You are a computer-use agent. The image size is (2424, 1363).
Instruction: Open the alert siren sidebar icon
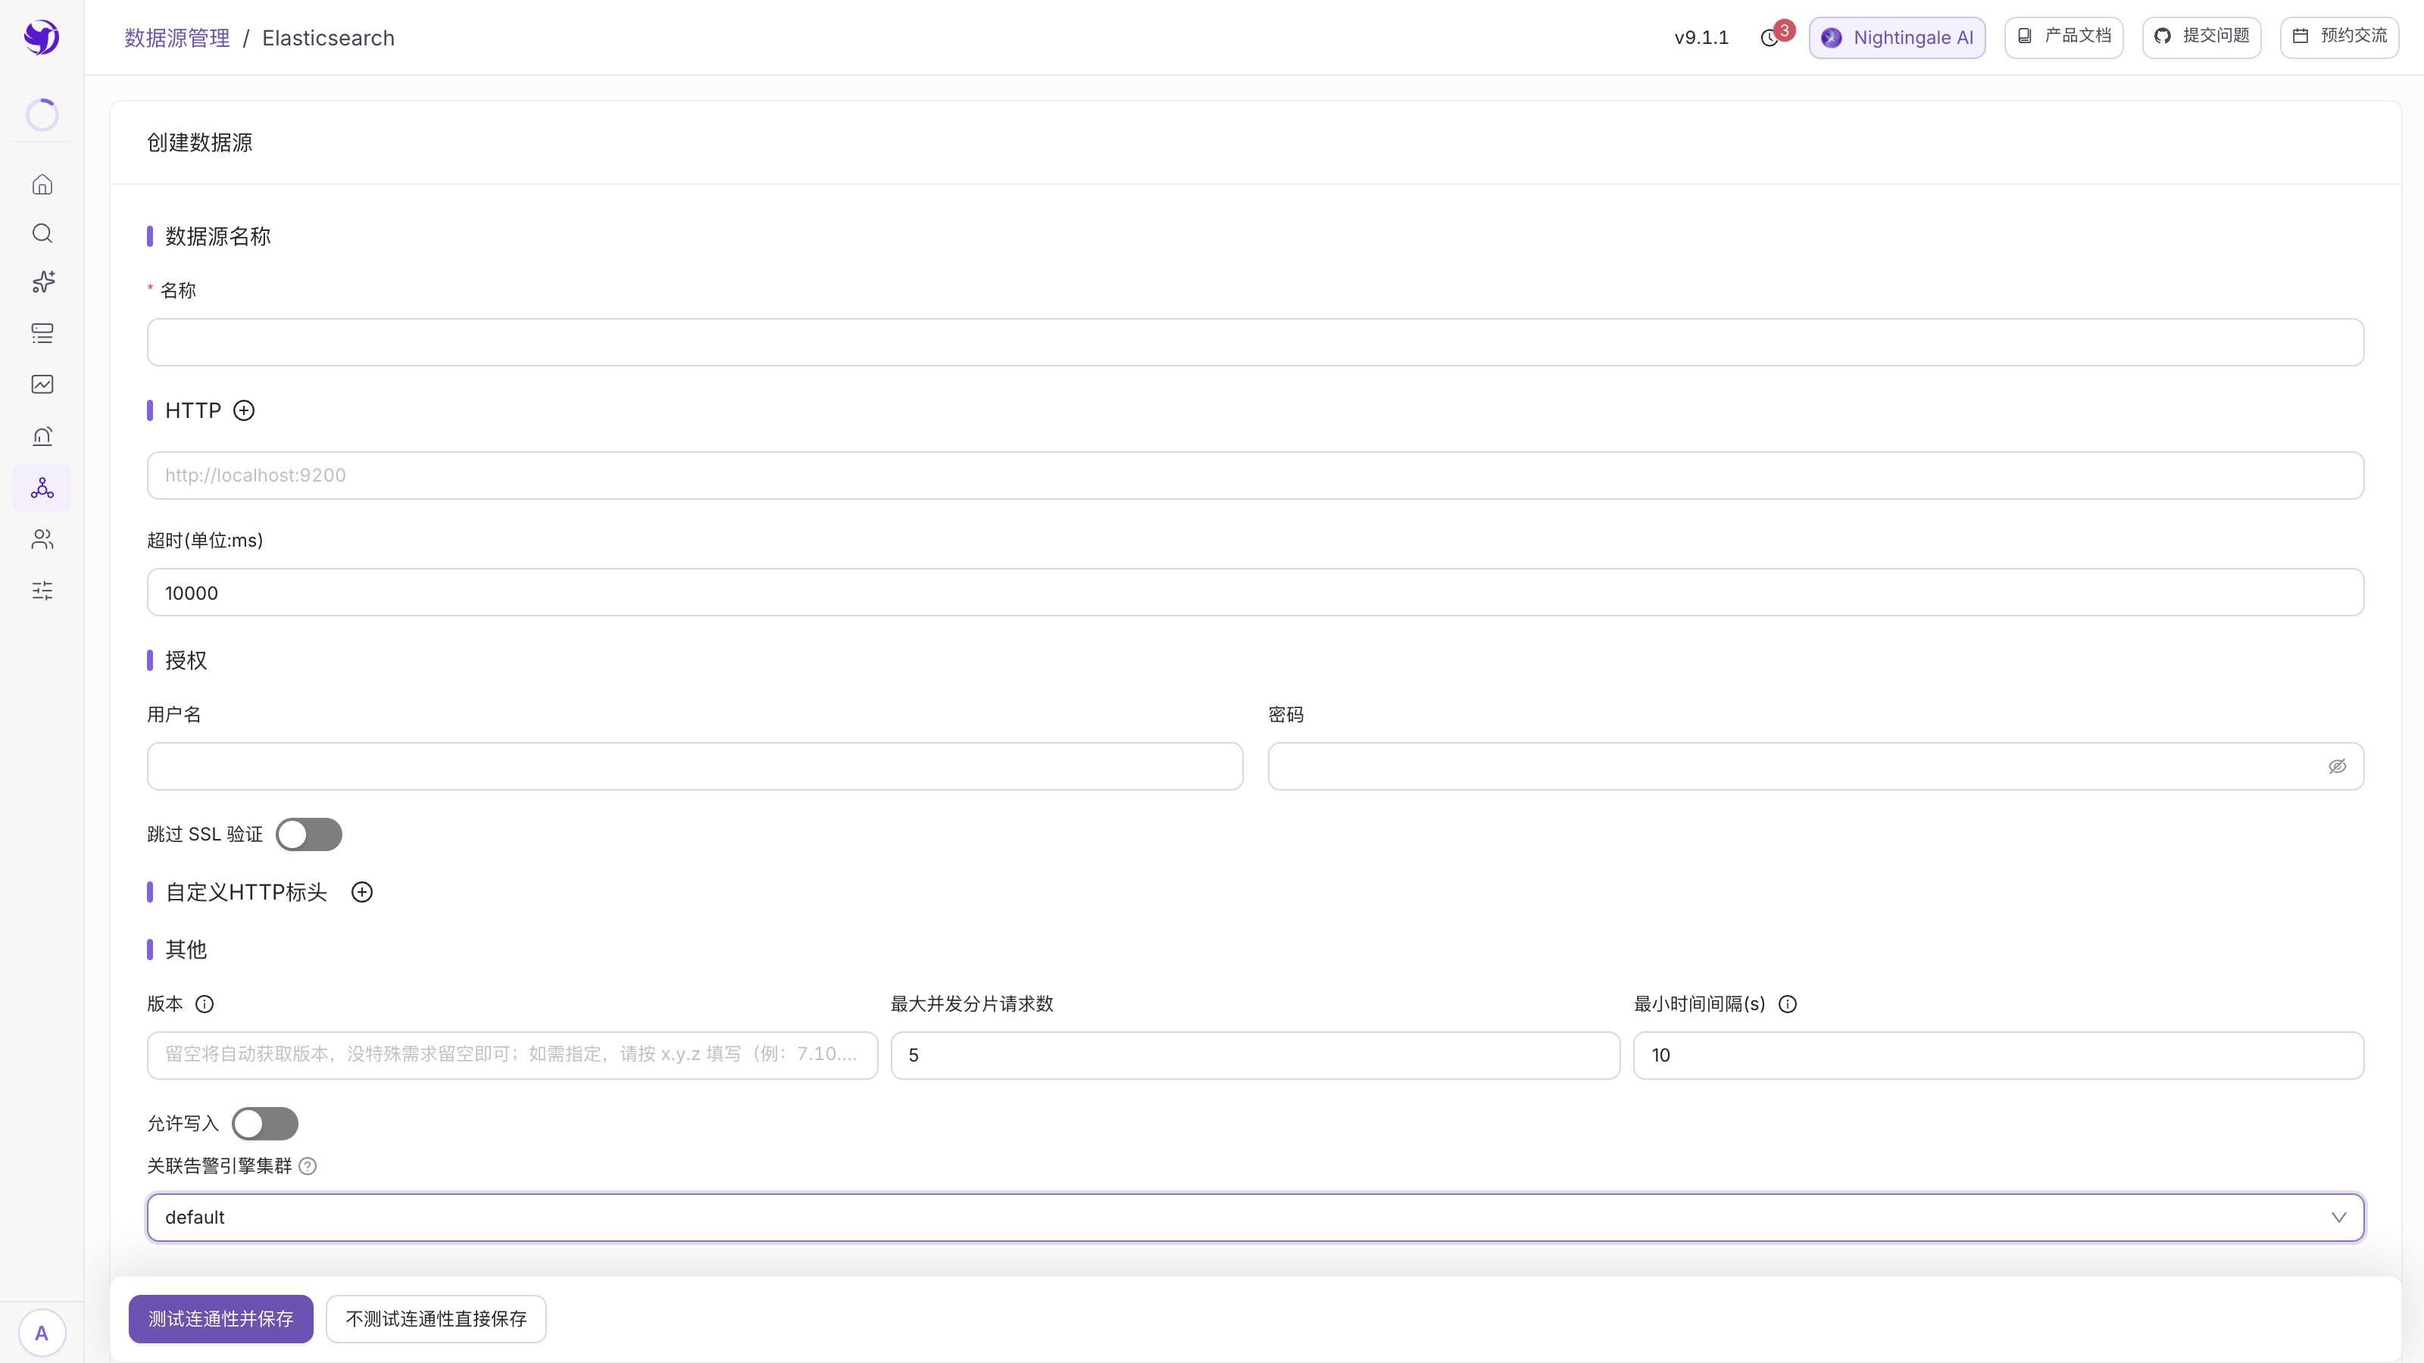click(42, 435)
